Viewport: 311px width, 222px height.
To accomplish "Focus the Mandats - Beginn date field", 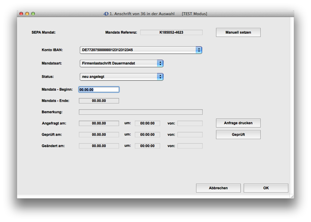I will click(99, 90).
